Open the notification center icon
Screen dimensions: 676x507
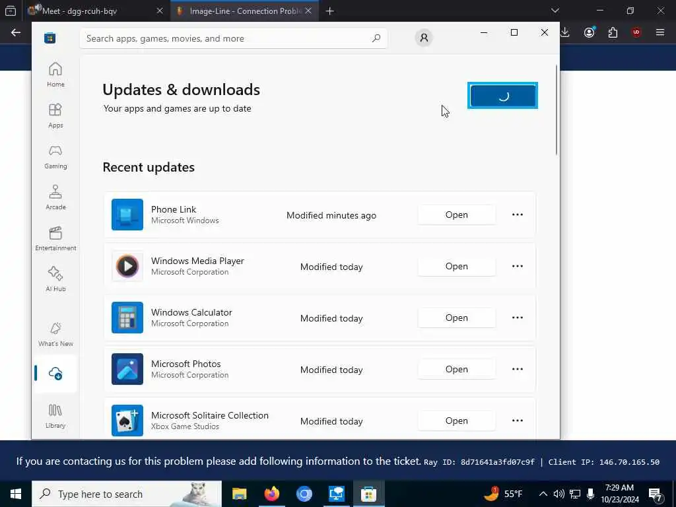656,494
